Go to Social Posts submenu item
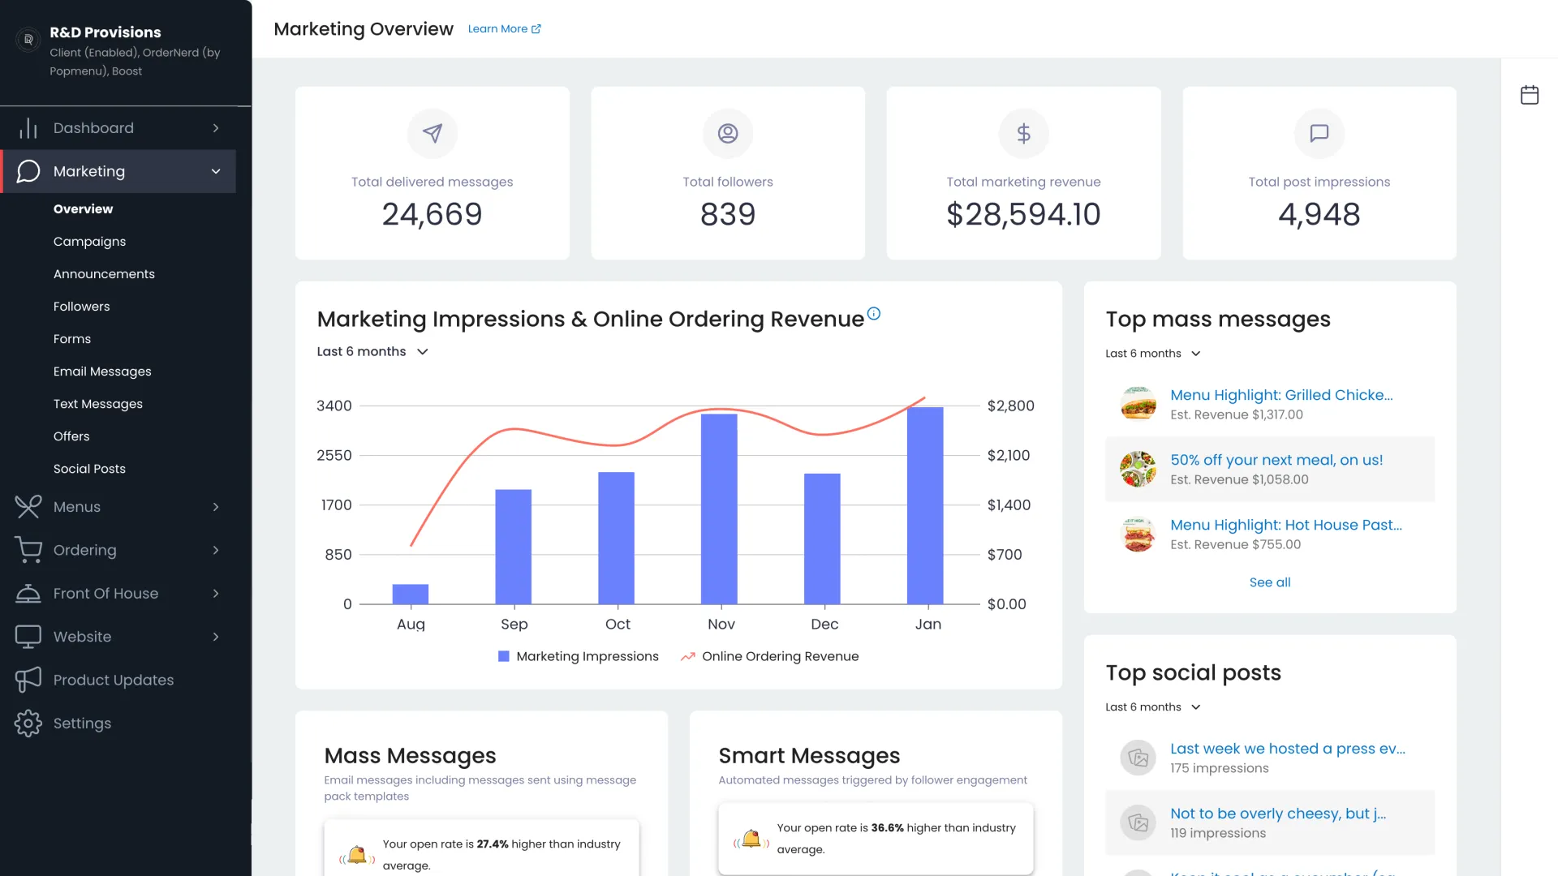 coord(89,469)
